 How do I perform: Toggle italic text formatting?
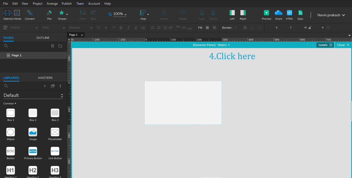point(128,27)
